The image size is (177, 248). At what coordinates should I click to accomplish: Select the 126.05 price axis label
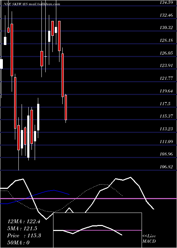coord(166,53)
